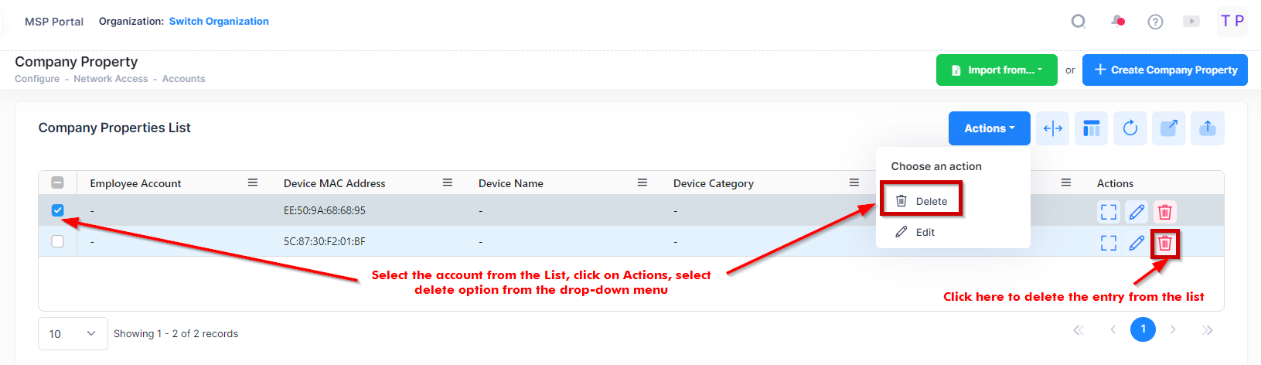
Task: Click the Switch Organization link
Action: (219, 22)
